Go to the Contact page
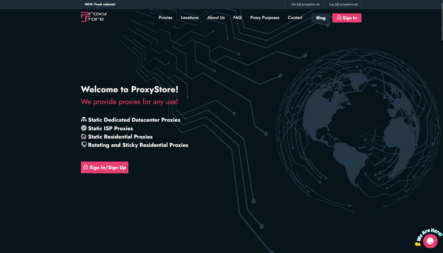Viewport: 443px width, 253px height. (x=295, y=18)
